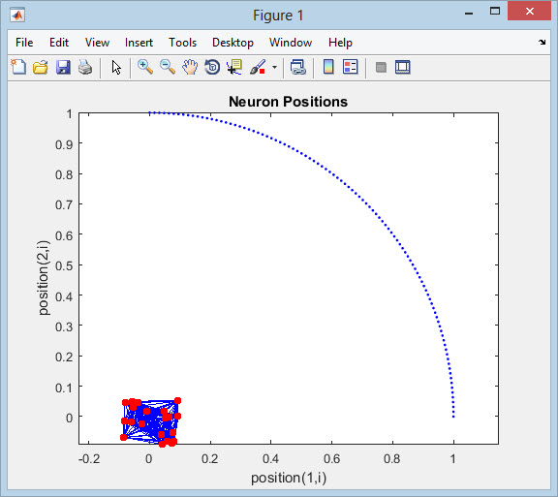Select the Edit Plot arrow tool
The height and width of the screenshot is (497, 558).
click(x=116, y=67)
